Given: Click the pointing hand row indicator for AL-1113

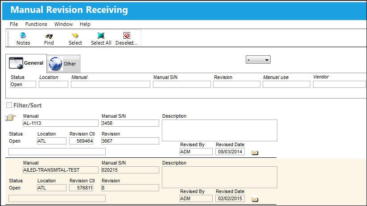Looking at the screenshot, I should 11,117.
